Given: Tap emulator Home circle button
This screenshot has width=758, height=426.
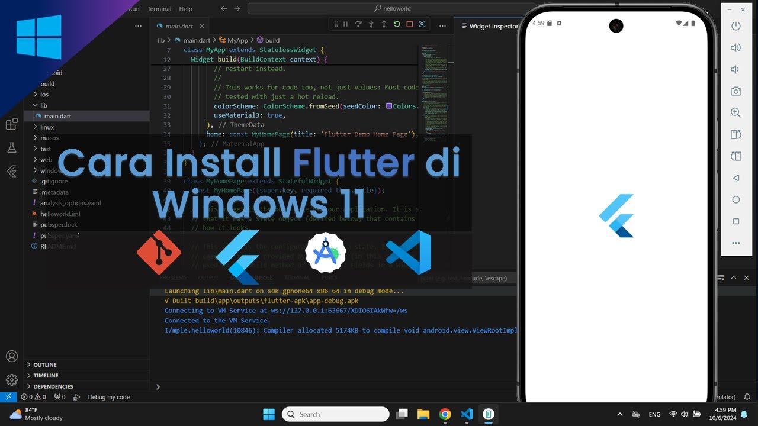Looking at the screenshot, I should point(736,199).
